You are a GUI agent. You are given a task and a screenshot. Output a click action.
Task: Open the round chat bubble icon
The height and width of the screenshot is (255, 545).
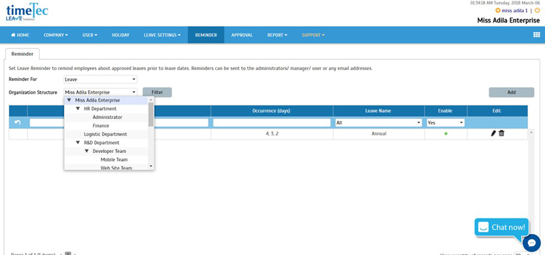pos(531,243)
